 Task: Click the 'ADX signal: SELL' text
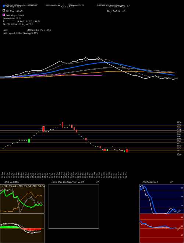13,33
